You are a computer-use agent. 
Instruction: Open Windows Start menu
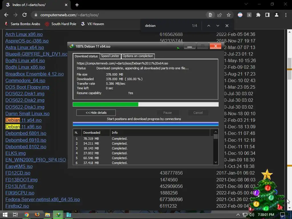[x=5, y=215]
